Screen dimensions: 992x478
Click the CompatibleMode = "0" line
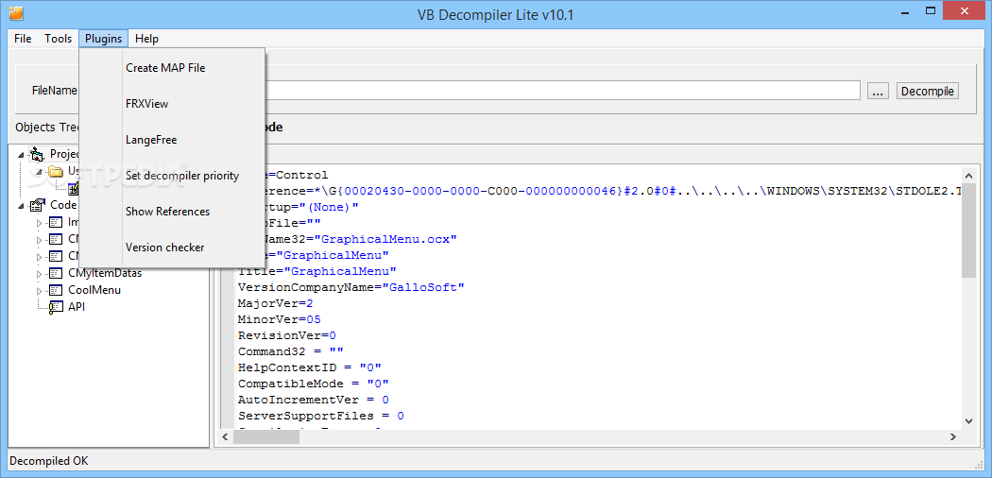tap(313, 384)
